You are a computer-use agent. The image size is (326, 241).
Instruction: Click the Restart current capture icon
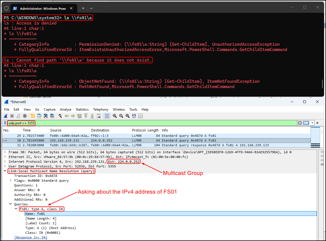pos(18,116)
